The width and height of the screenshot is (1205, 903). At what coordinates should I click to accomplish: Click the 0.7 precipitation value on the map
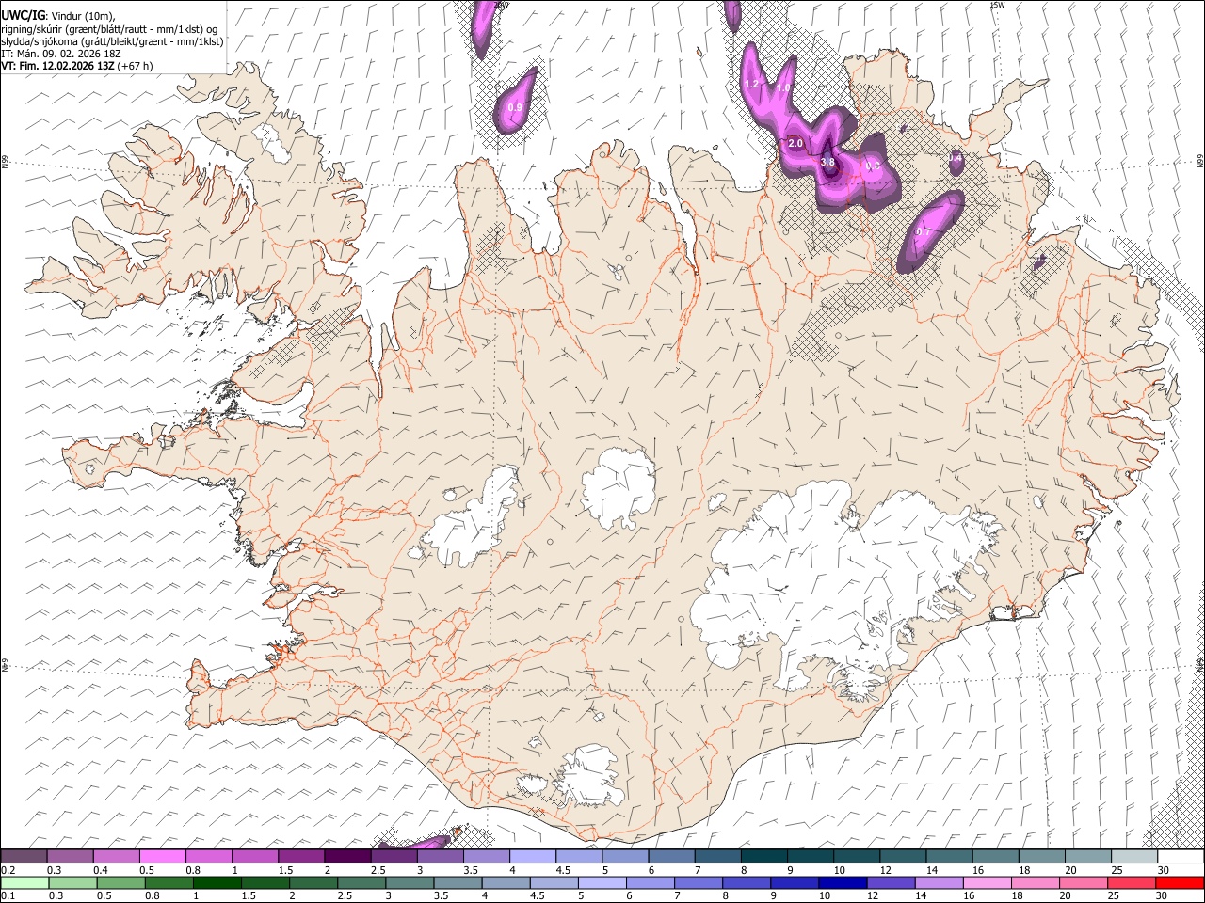922,232
